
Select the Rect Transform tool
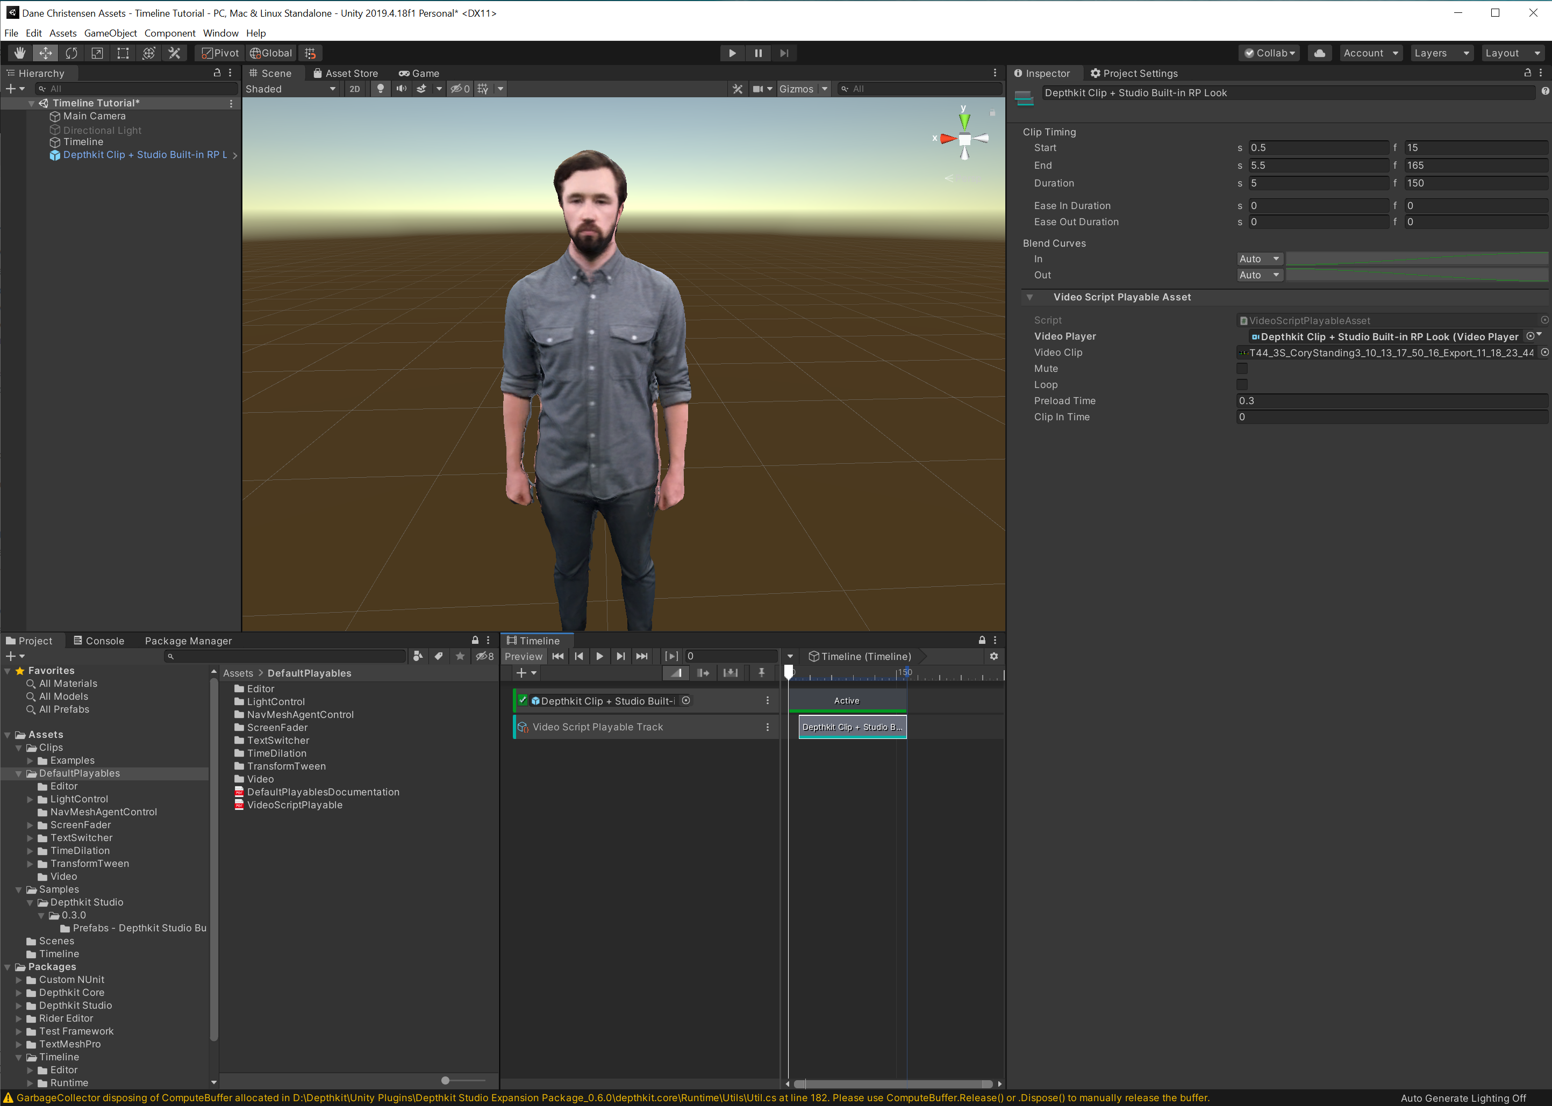tap(123, 53)
